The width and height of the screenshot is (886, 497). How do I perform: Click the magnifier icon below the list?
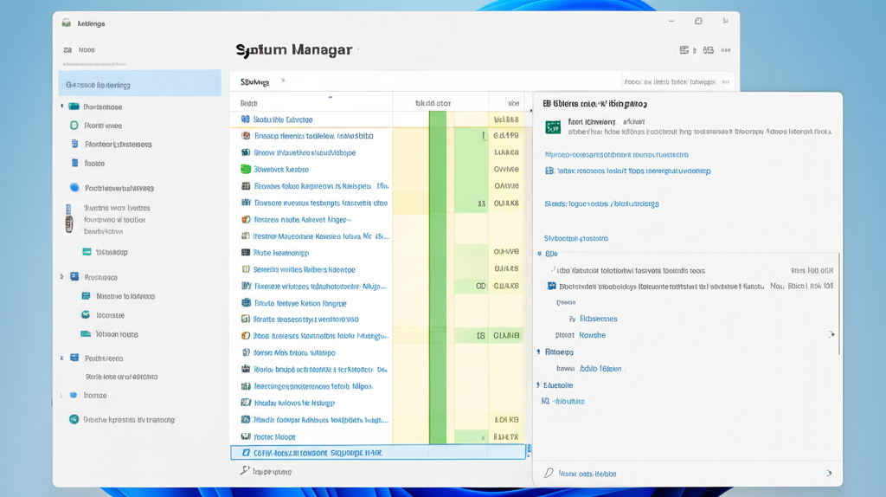(245, 471)
